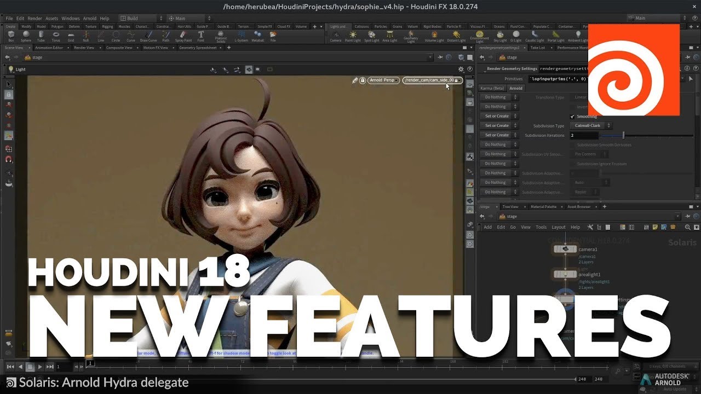Select the Spray Paint shelf tool
Image resolution: width=701 pixels, height=394 pixels.
tap(183, 36)
